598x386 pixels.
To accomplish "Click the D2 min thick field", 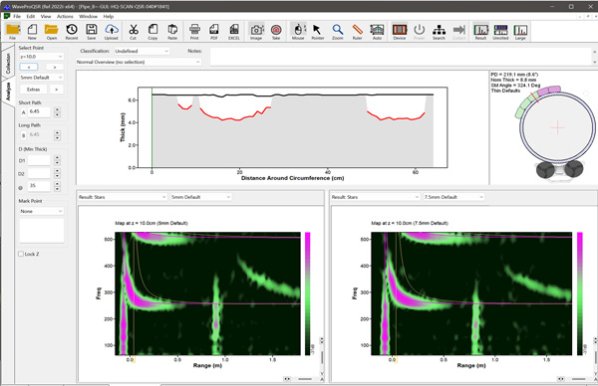I will pos(39,173).
